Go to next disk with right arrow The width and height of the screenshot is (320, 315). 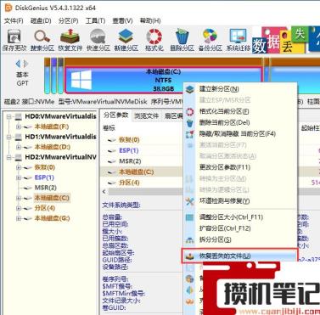[x=25, y=64]
